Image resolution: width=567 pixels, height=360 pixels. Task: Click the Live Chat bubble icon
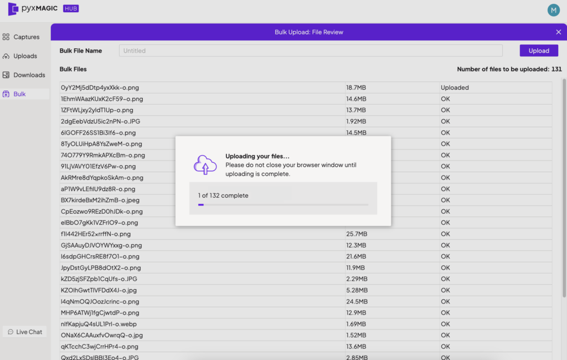[11, 332]
